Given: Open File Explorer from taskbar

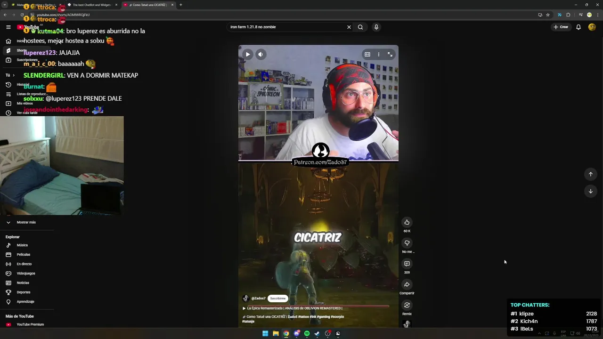Looking at the screenshot, I should tap(276, 333).
